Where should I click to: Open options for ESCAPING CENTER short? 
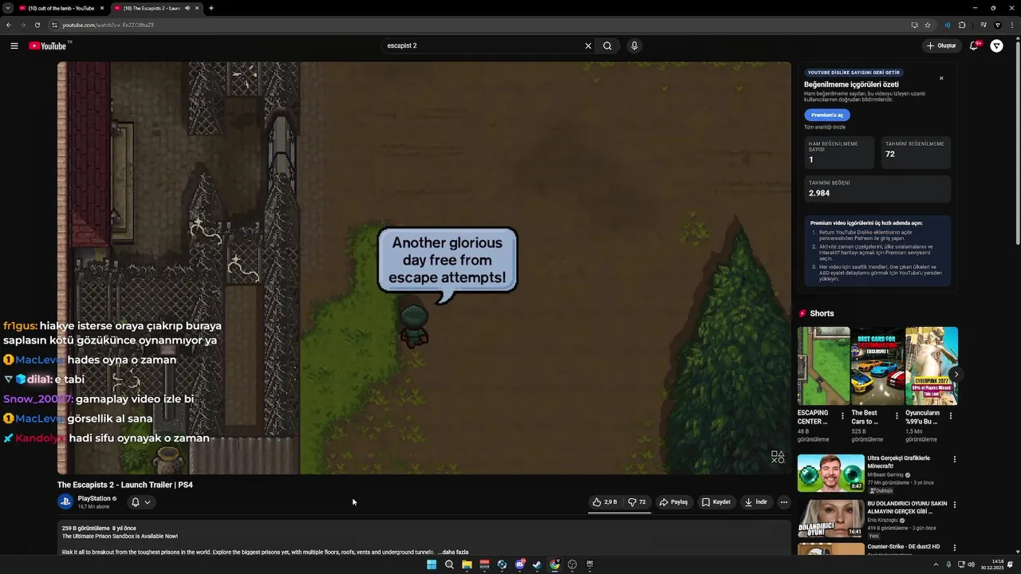tap(842, 416)
